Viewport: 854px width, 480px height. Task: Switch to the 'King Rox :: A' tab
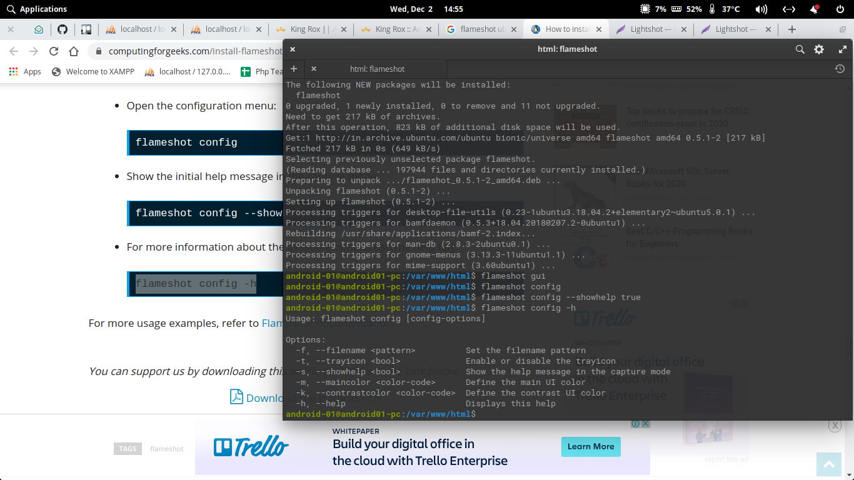[x=394, y=29]
